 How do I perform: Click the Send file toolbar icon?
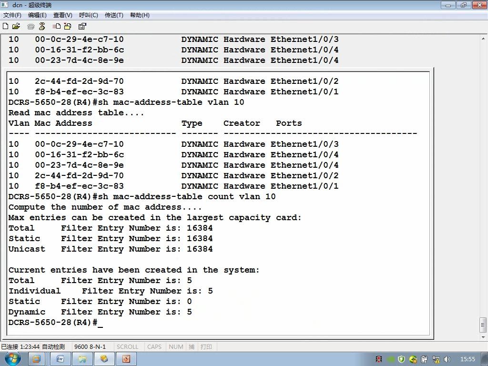click(x=57, y=27)
